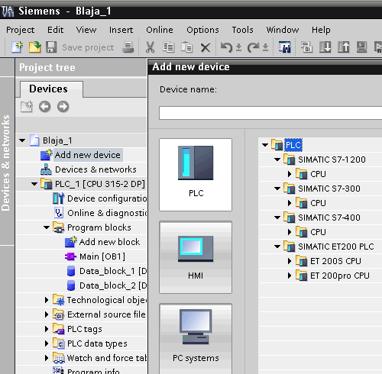The image size is (382, 374).
Task: Open the Tools menu
Action: tap(242, 30)
